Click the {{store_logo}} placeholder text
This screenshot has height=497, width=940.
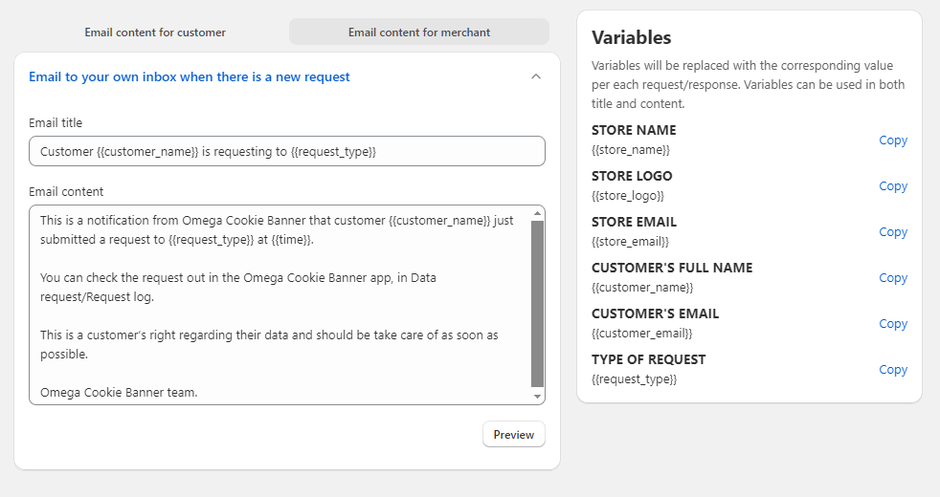tap(628, 196)
